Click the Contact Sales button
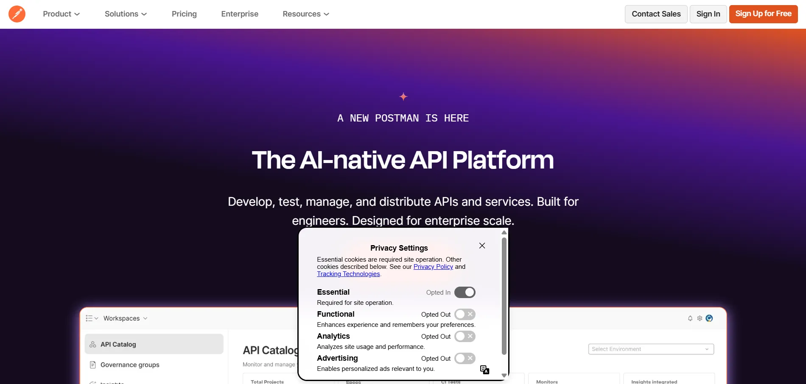Viewport: 806px width, 384px height. 656,14
